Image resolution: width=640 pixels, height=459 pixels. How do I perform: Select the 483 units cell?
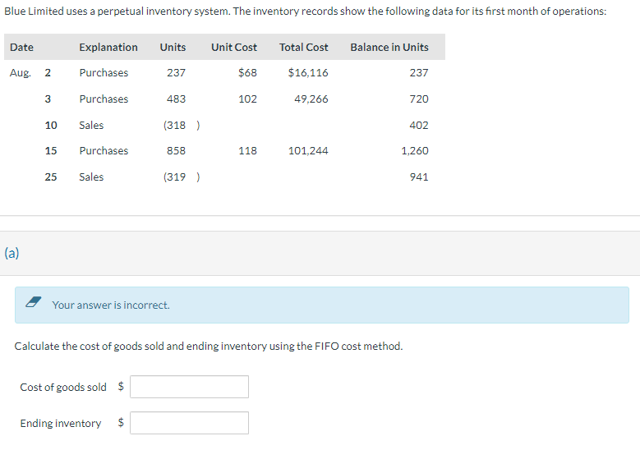[x=177, y=99]
